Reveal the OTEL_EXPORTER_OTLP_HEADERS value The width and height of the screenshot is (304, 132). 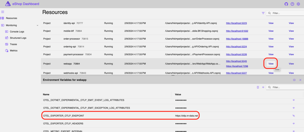point(294,124)
